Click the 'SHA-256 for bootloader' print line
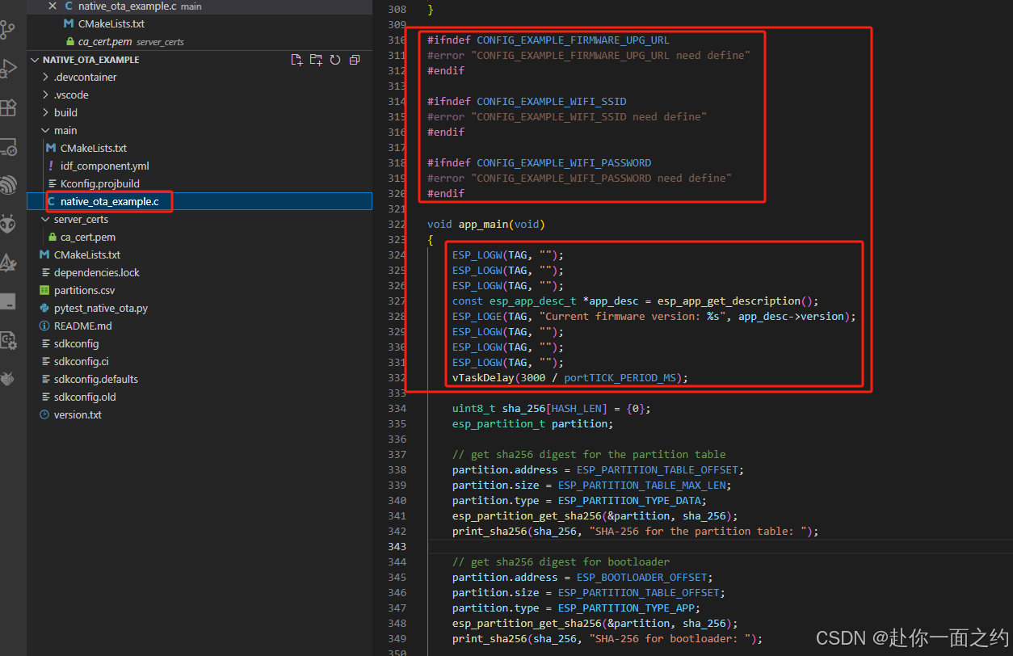Image resolution: width=1013 pixels, height=656 pixels. (607, 639)
